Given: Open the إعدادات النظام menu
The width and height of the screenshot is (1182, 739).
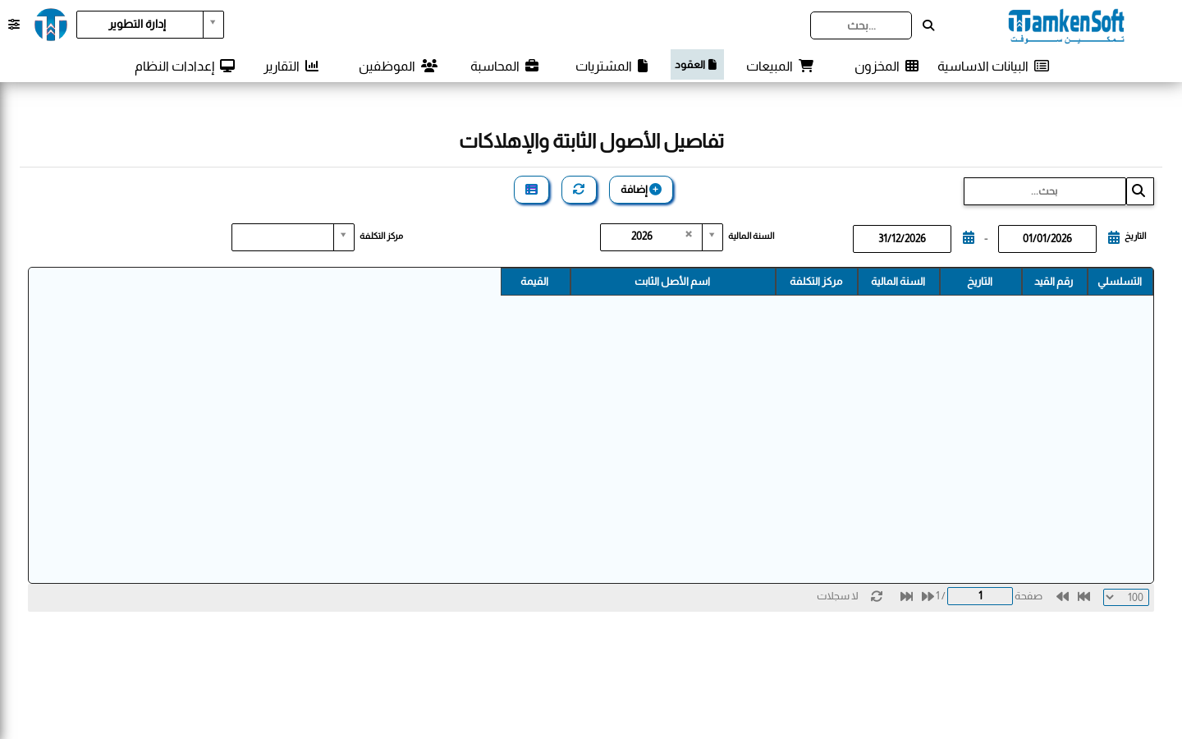Looking at the screenshot, I should tap(185, 66).
